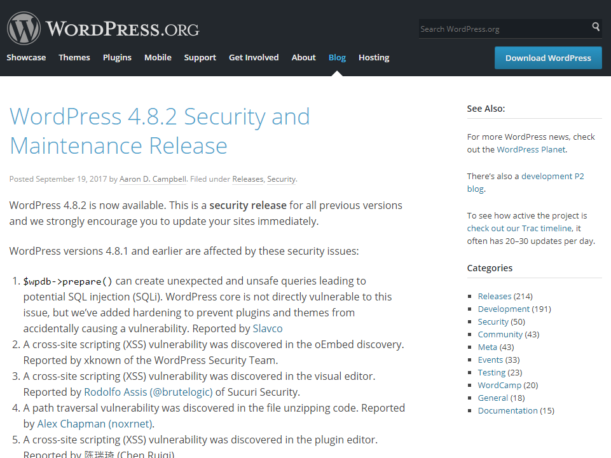Focus the Search WordPress.org field

[x=502, y=29]
